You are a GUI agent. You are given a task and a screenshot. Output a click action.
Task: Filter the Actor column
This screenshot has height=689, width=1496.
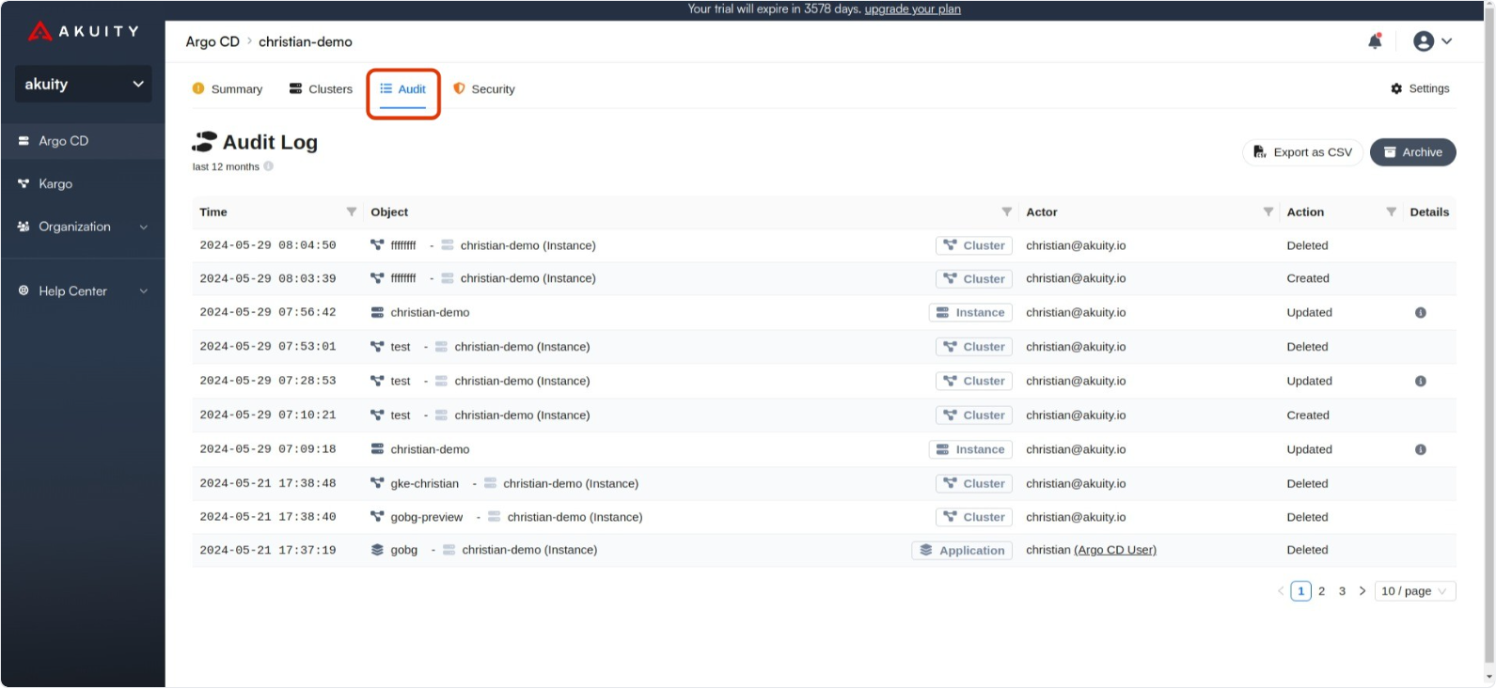coord(1268,212)
